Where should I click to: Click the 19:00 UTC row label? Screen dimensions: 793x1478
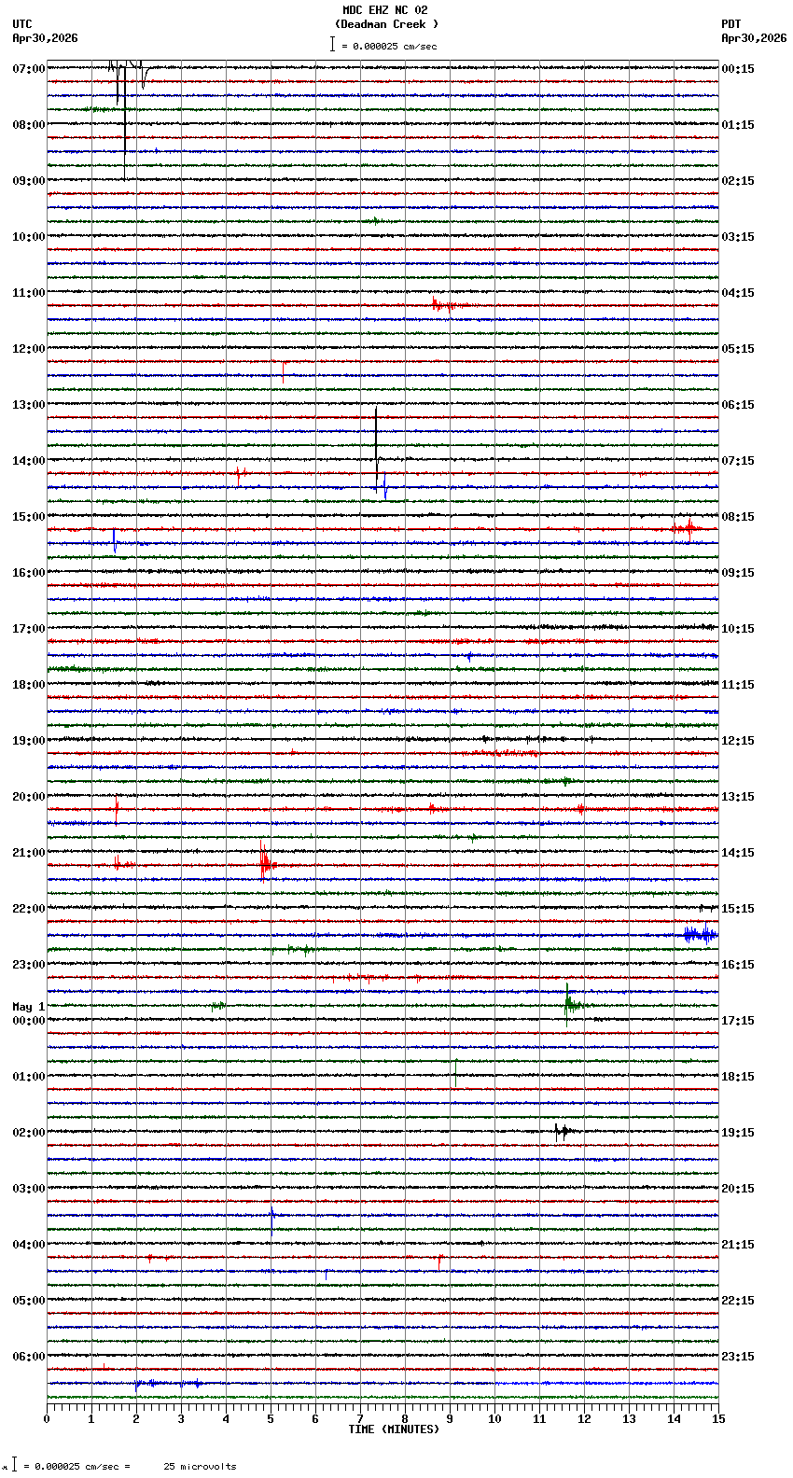click(28, 741)
